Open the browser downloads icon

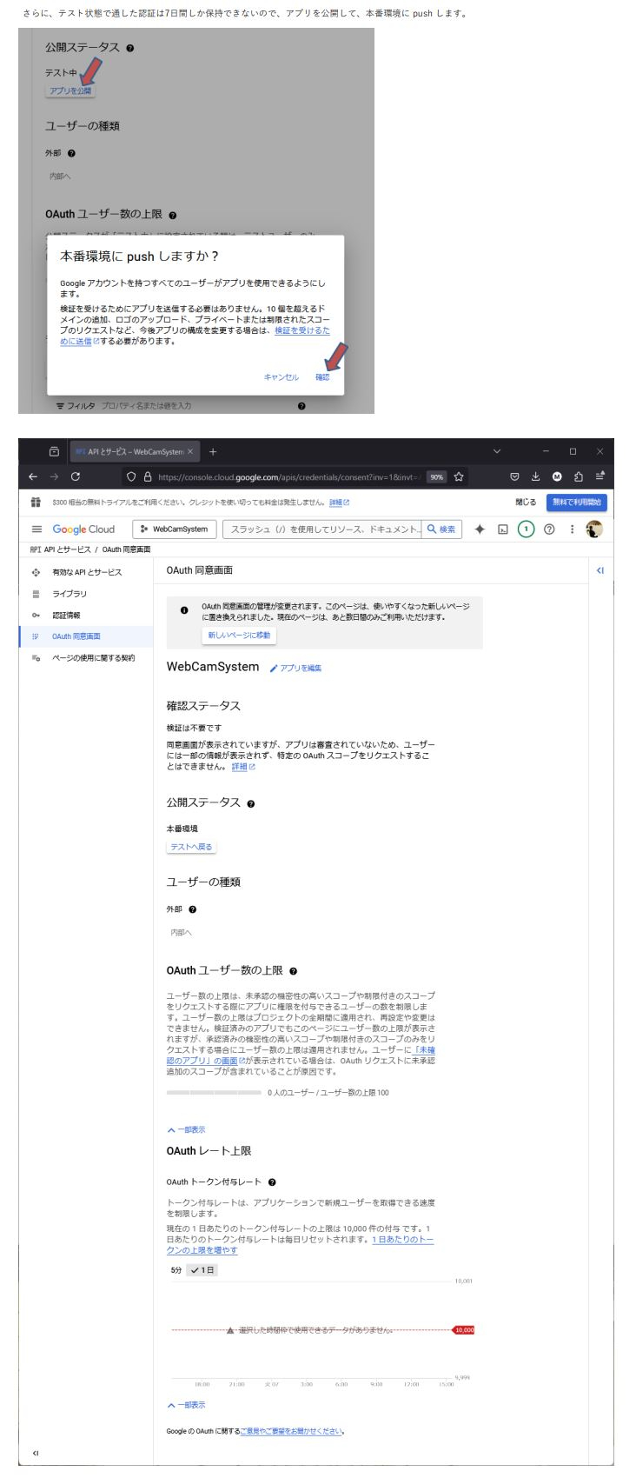(536, 476)
